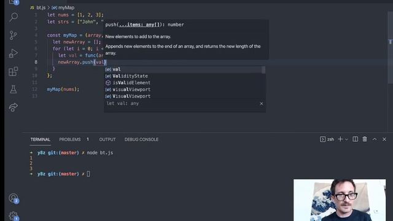Open the launch profile dropdown arrow

coord(346,139)
